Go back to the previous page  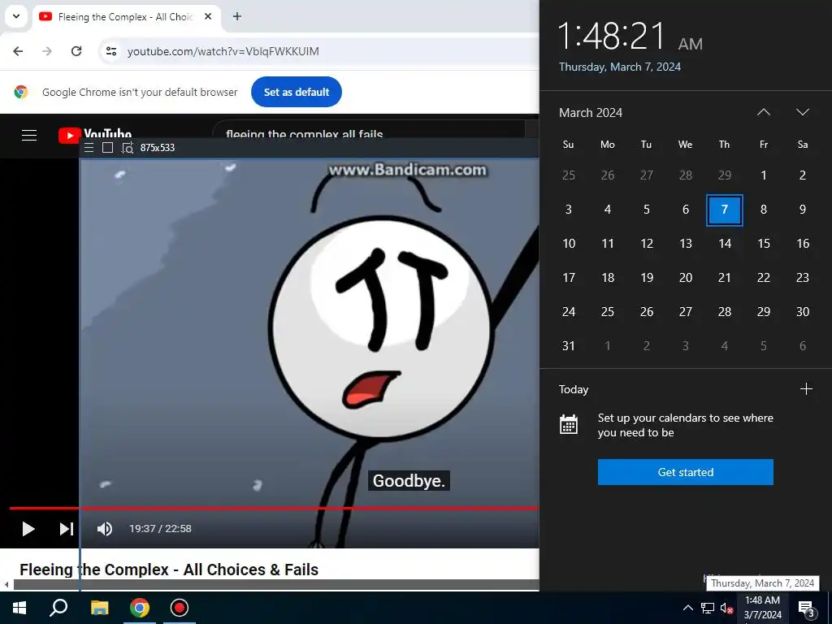[18, 51]
